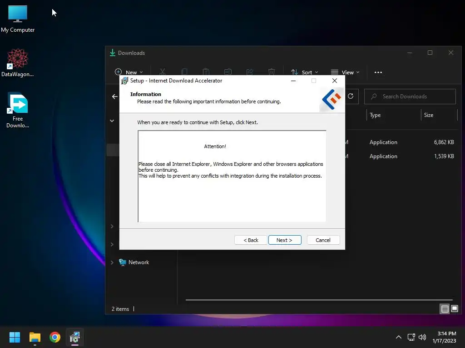Sort files by Size column header
The height and width of the screenshot is (348, 465).
coord(429,115)
